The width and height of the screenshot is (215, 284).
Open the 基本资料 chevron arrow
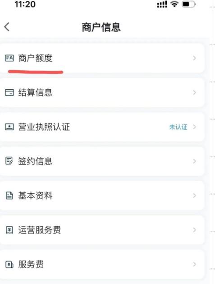(x=195, y=196)
